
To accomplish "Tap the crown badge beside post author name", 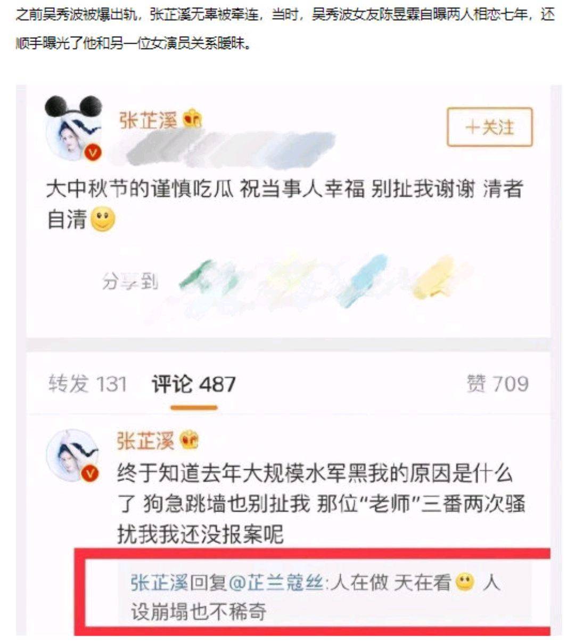I will [x=192, y=119].
